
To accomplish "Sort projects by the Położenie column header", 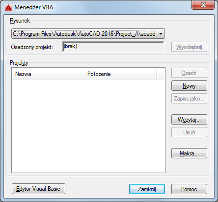I will 120,74.
